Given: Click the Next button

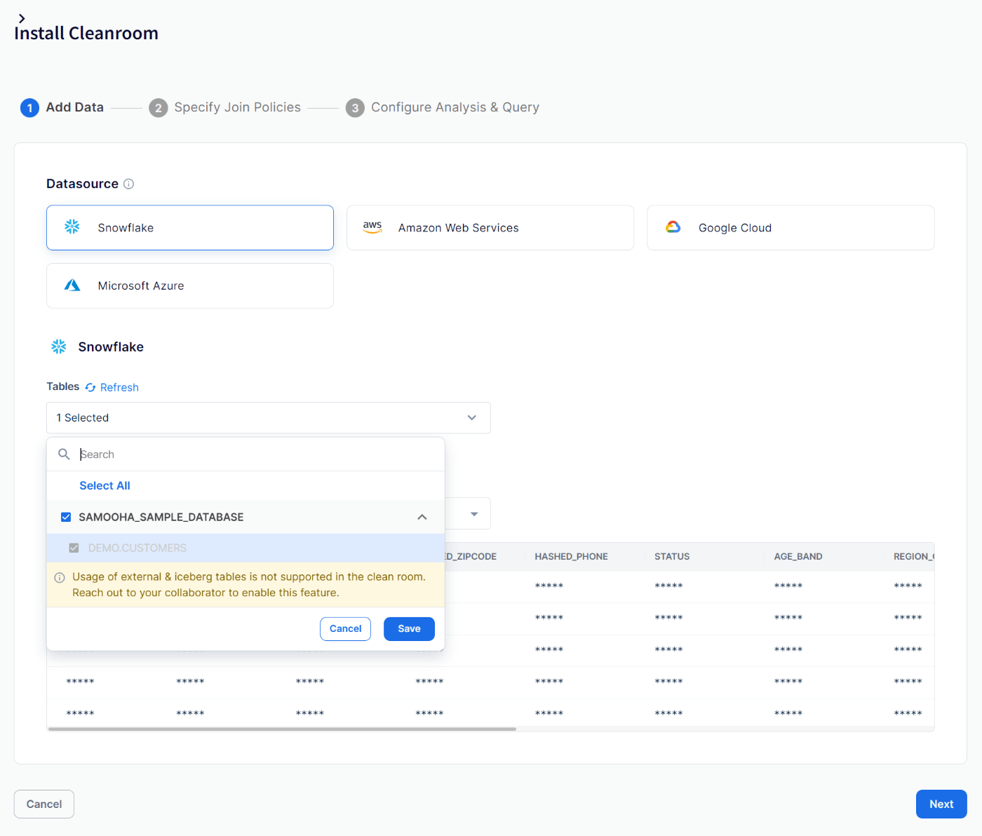Looking at the screenshot, I should pyautogui.click(x=941, y=804).
